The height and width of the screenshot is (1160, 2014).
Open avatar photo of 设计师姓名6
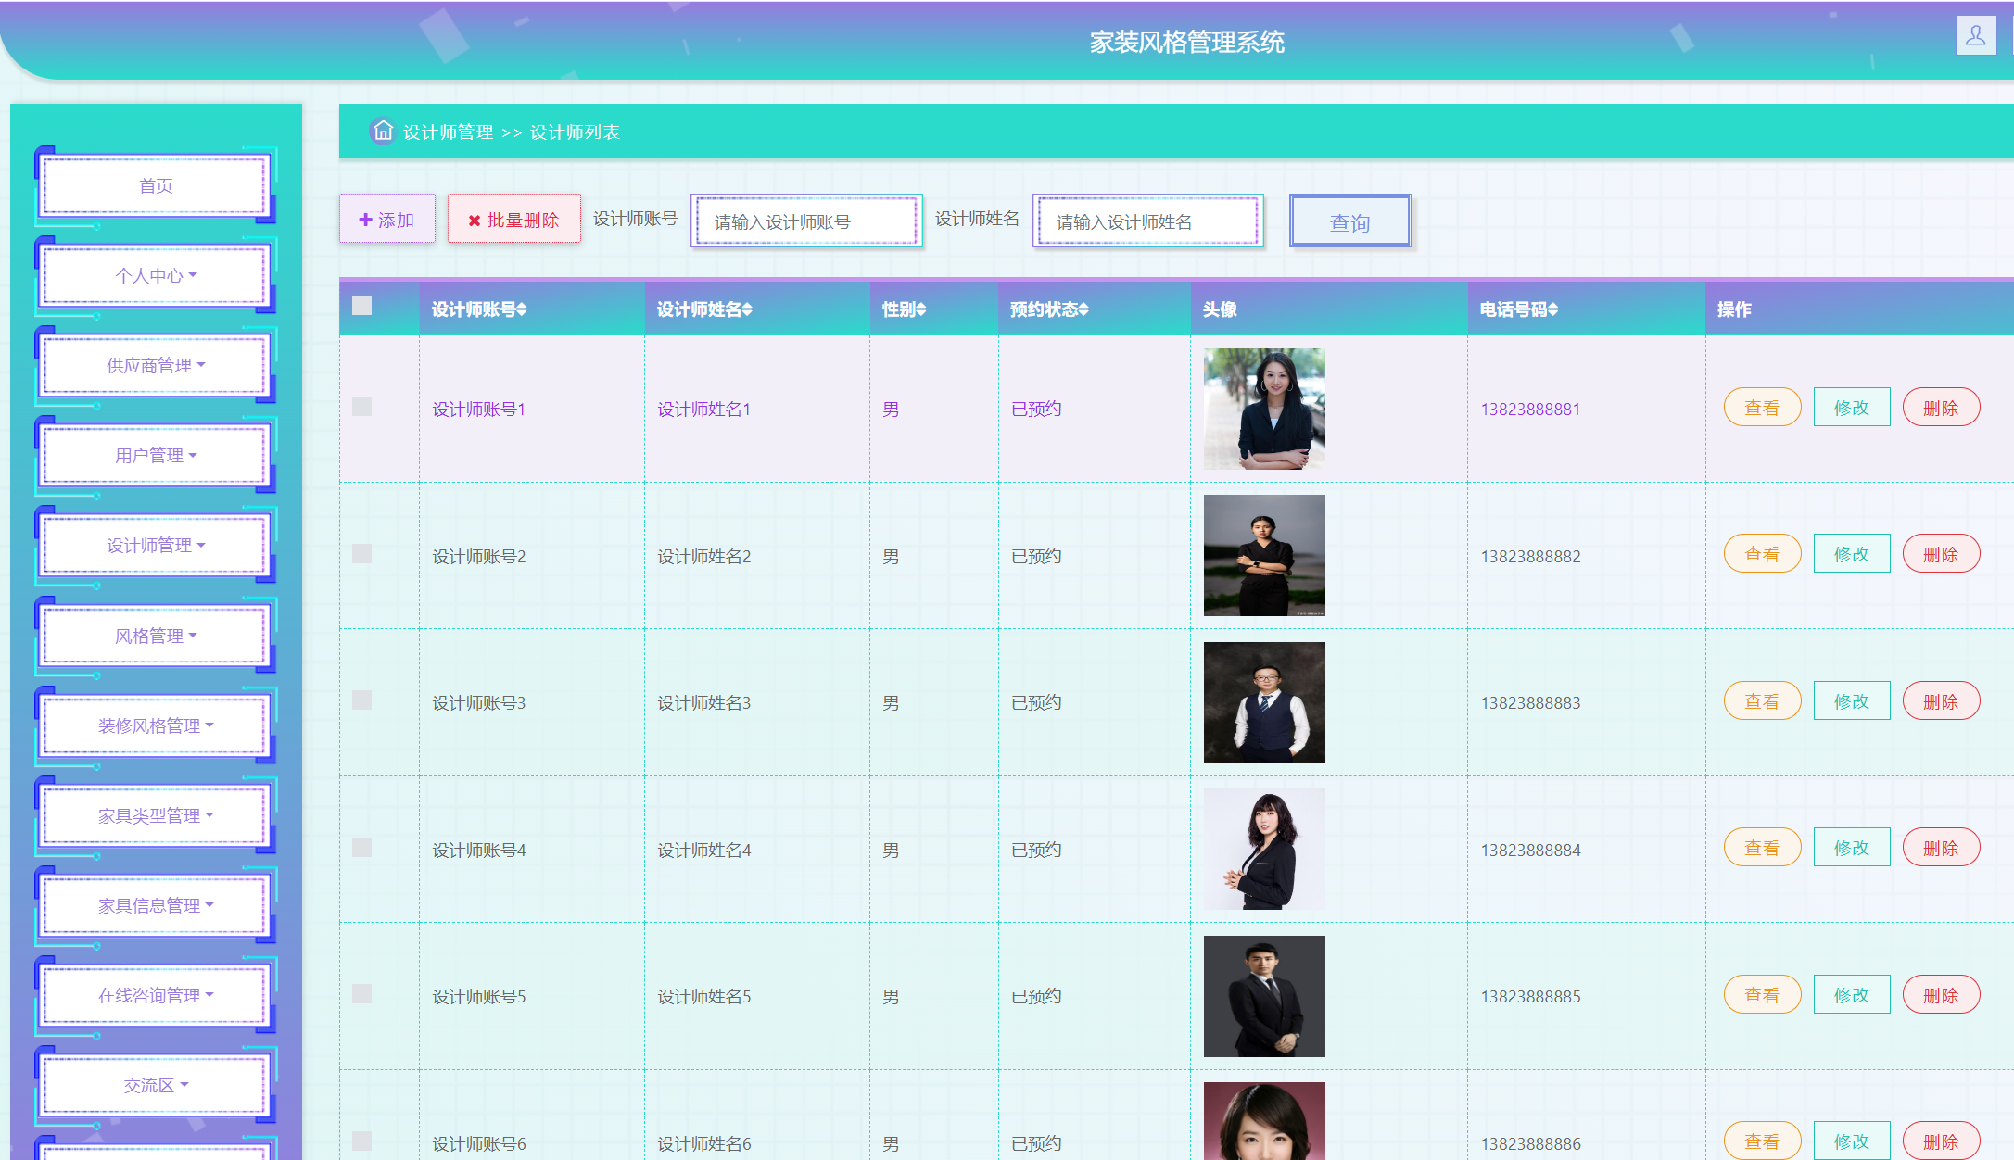[1264, 1121]
